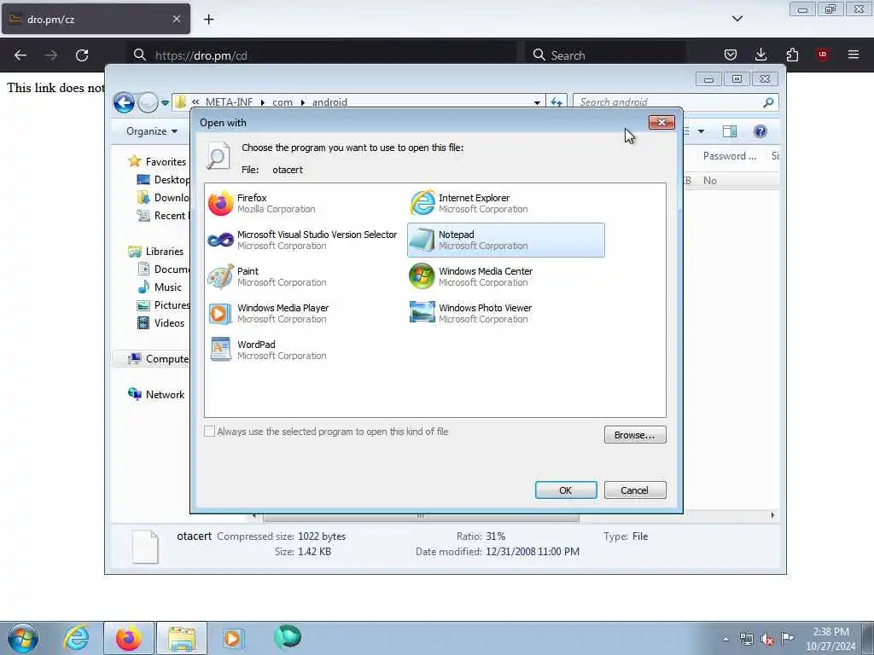This screenshot has width=874, height=655.
Task: Click the horizontal scrollbar right arrow
Action: (772, 516)
